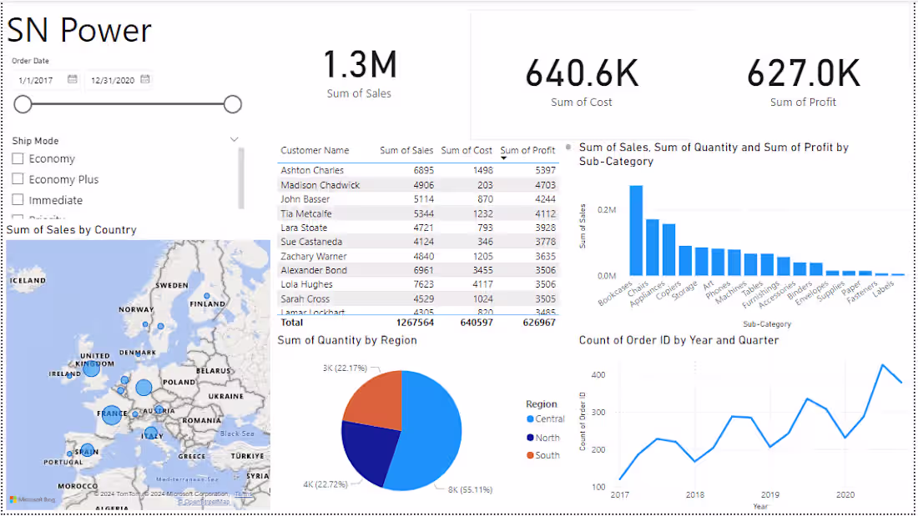The width and height of the screenshot is (918, 516).
Task: Open the end date calendar picker icon
Action: click(145, 79)
